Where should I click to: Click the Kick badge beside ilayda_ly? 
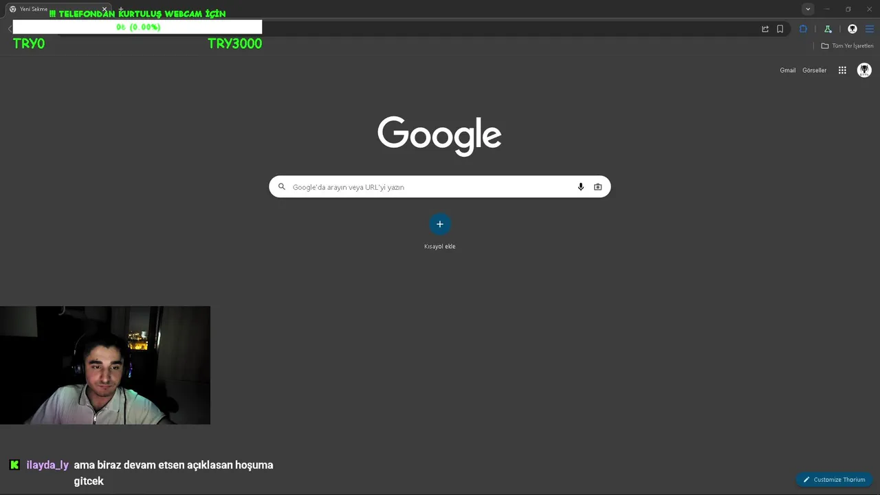[14, 465]
